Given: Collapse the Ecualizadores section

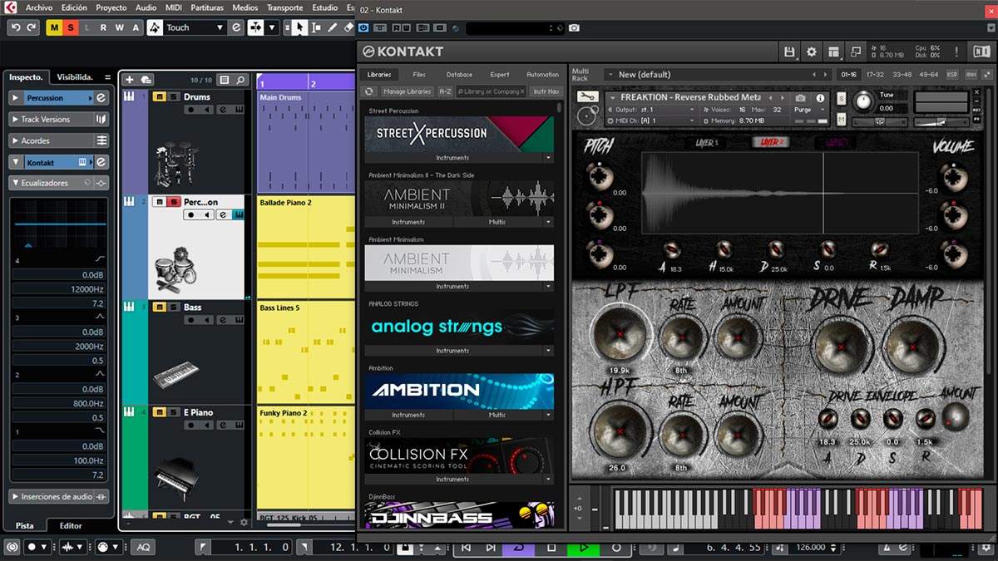Looking at the screenshot, I should point(16,183).
